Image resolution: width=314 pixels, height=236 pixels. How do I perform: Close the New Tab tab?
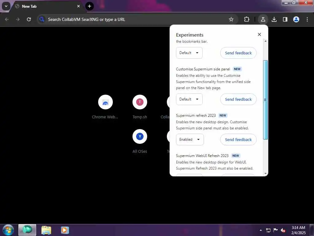point(78,6)
